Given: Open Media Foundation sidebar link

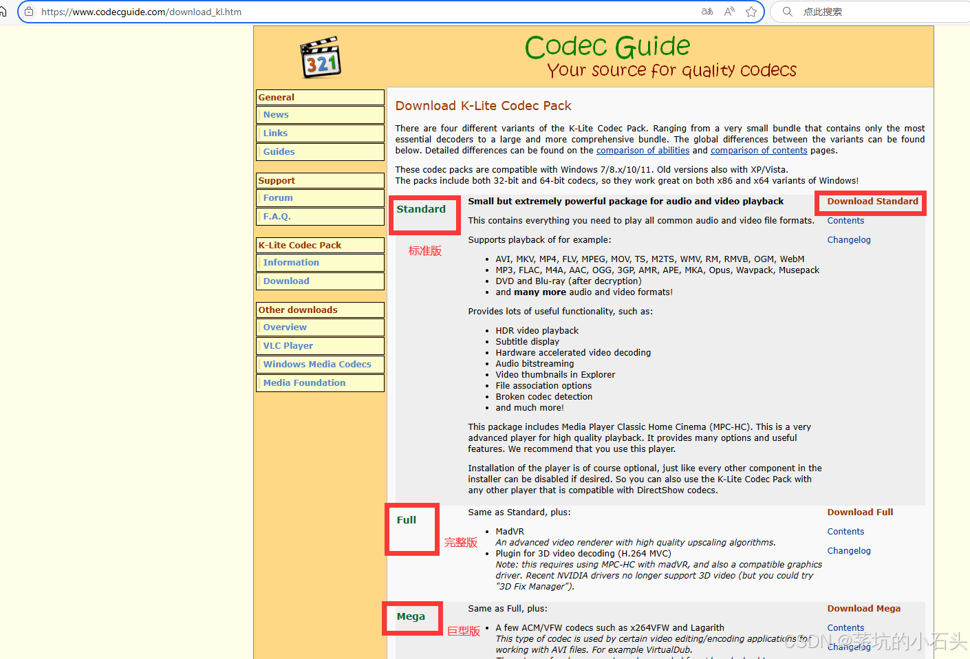Looking at the screenshot, I should [320, 383].
